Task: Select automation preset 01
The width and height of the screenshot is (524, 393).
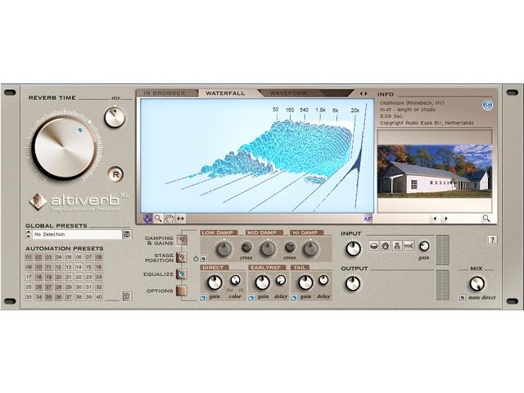Action: [x=29, y=257]
